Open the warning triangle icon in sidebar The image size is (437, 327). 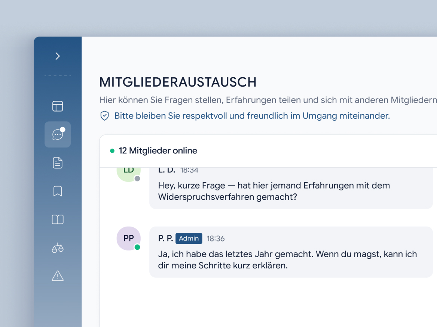tap(58, 276)
